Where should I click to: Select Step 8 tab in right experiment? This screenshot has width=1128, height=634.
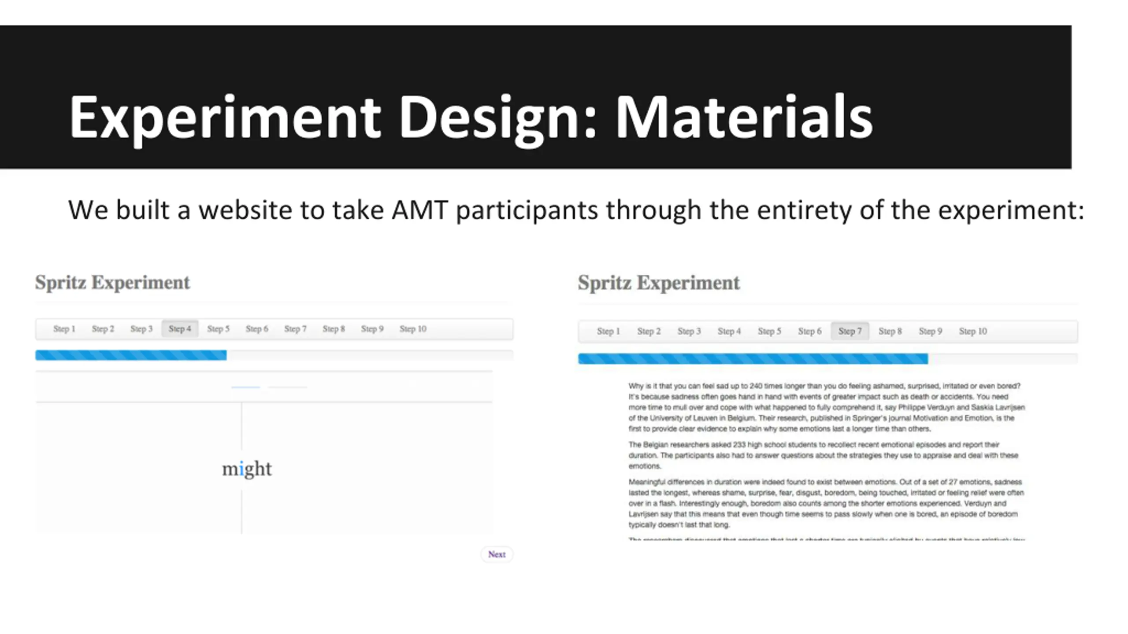tap(890, 331)
